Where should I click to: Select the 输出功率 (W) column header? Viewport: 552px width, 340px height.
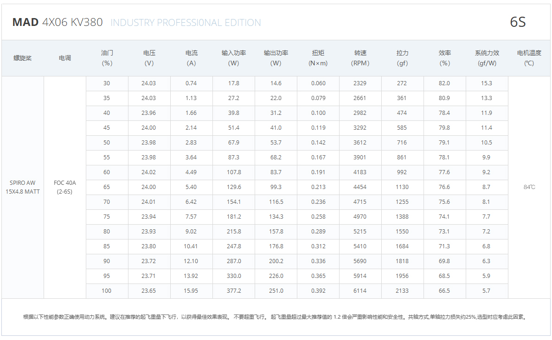coord(276,58)
